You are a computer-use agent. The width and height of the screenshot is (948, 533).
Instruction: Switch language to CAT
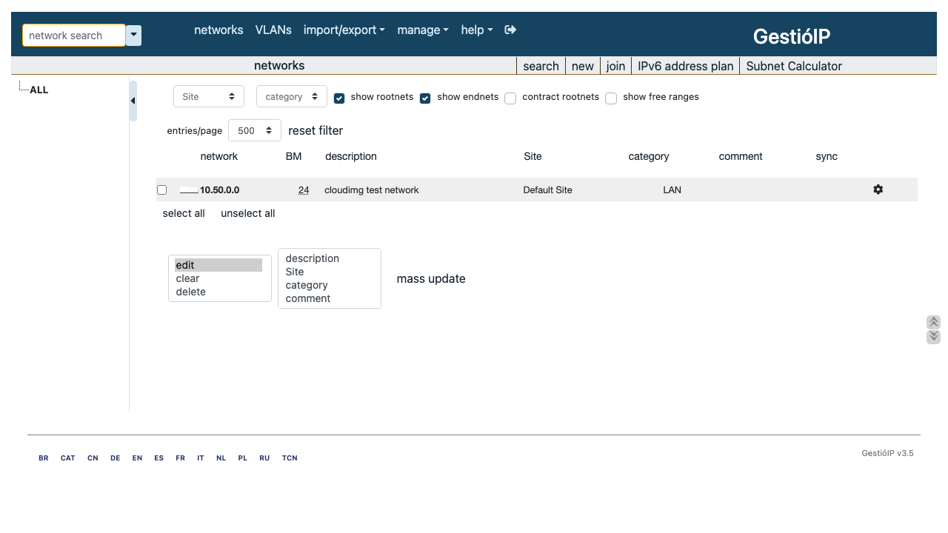(68, 458)
